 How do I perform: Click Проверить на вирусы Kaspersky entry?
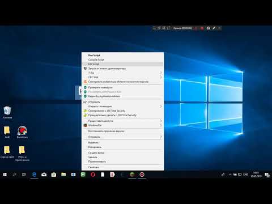(x=100, y=87)
